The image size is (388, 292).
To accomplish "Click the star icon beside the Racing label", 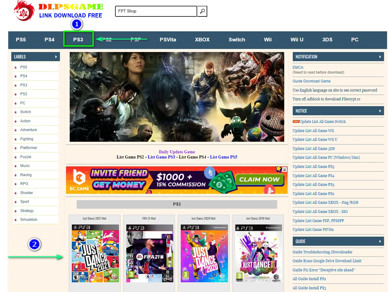I will point(16,175).
